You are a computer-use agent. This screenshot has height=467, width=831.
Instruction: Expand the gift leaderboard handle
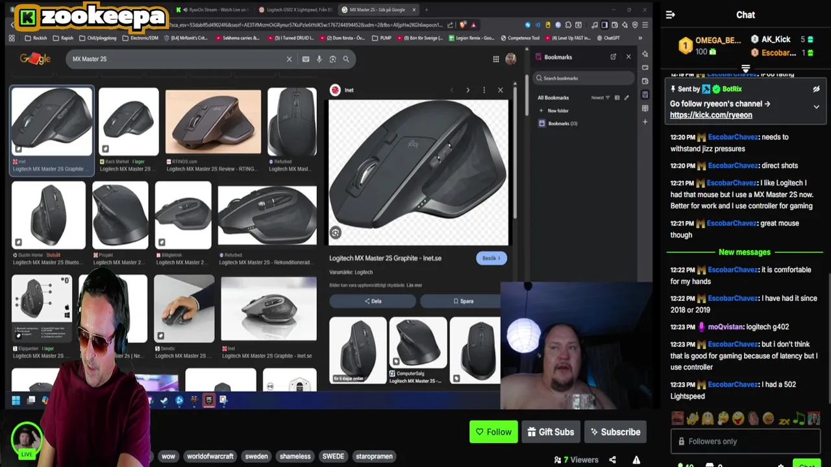pos(745,68)
